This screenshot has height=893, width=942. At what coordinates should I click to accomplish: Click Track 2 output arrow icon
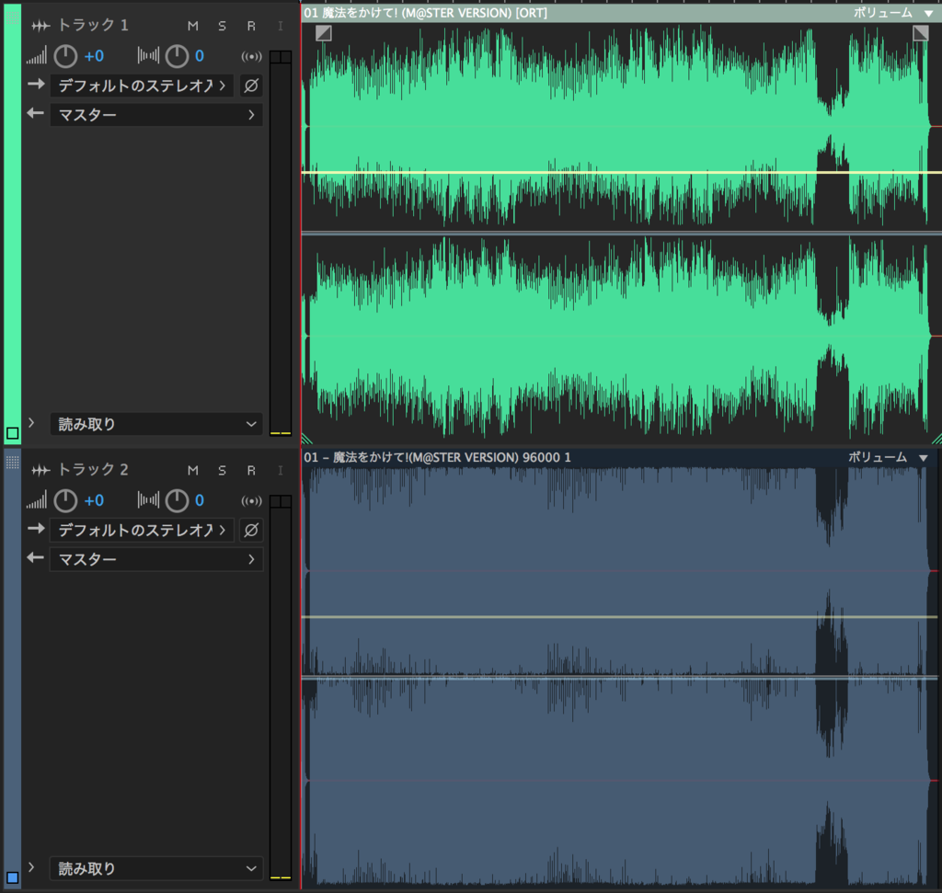tap(36, 557)
